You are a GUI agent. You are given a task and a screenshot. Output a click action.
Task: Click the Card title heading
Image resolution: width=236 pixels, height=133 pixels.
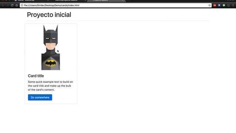(x=36, y=76)
